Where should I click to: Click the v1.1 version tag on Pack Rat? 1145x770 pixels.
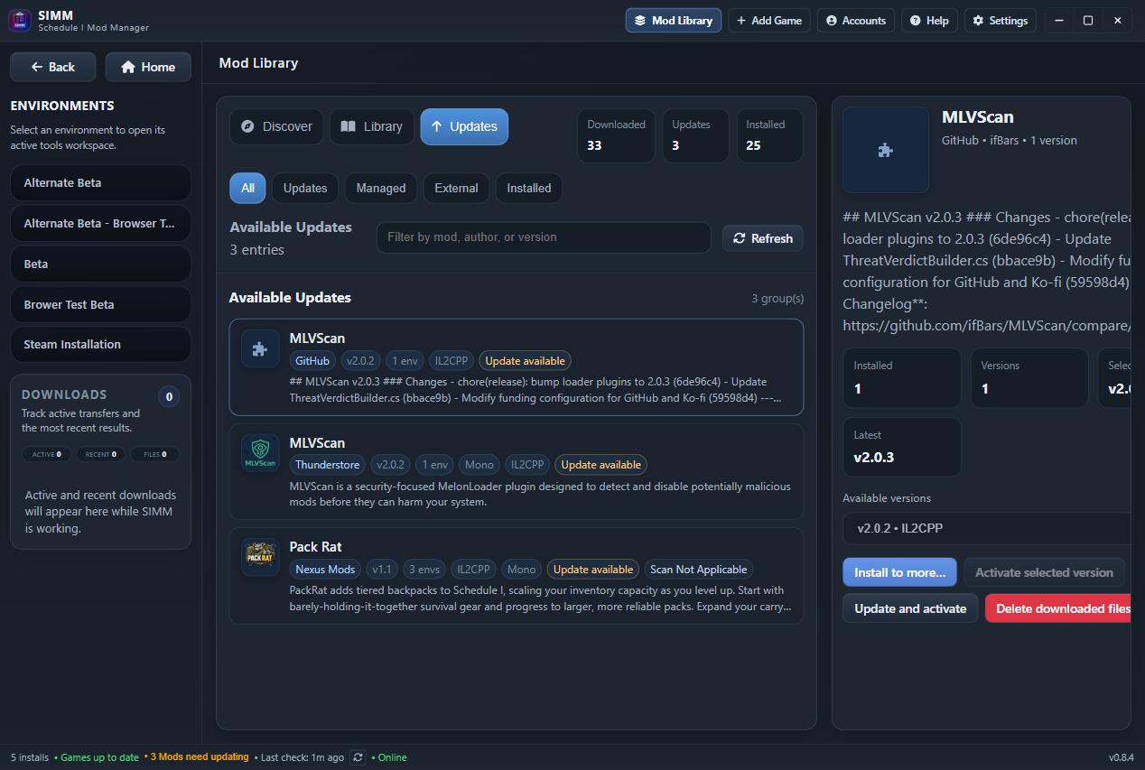click(382, 570)
